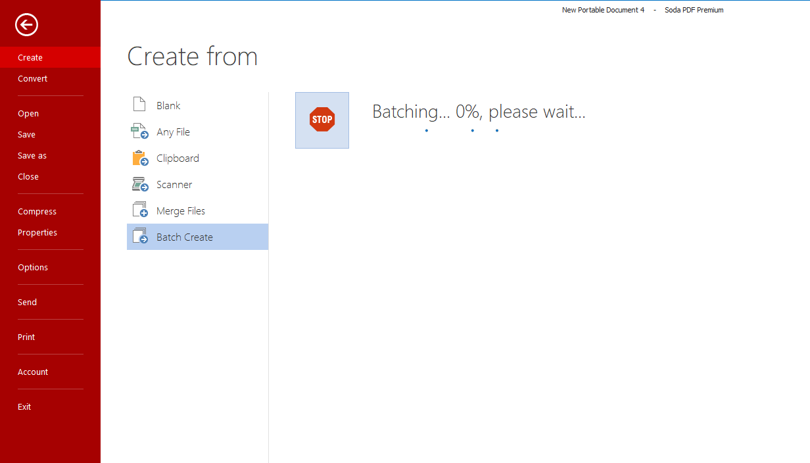
Task: Open the Compress option
Action: 50,211
